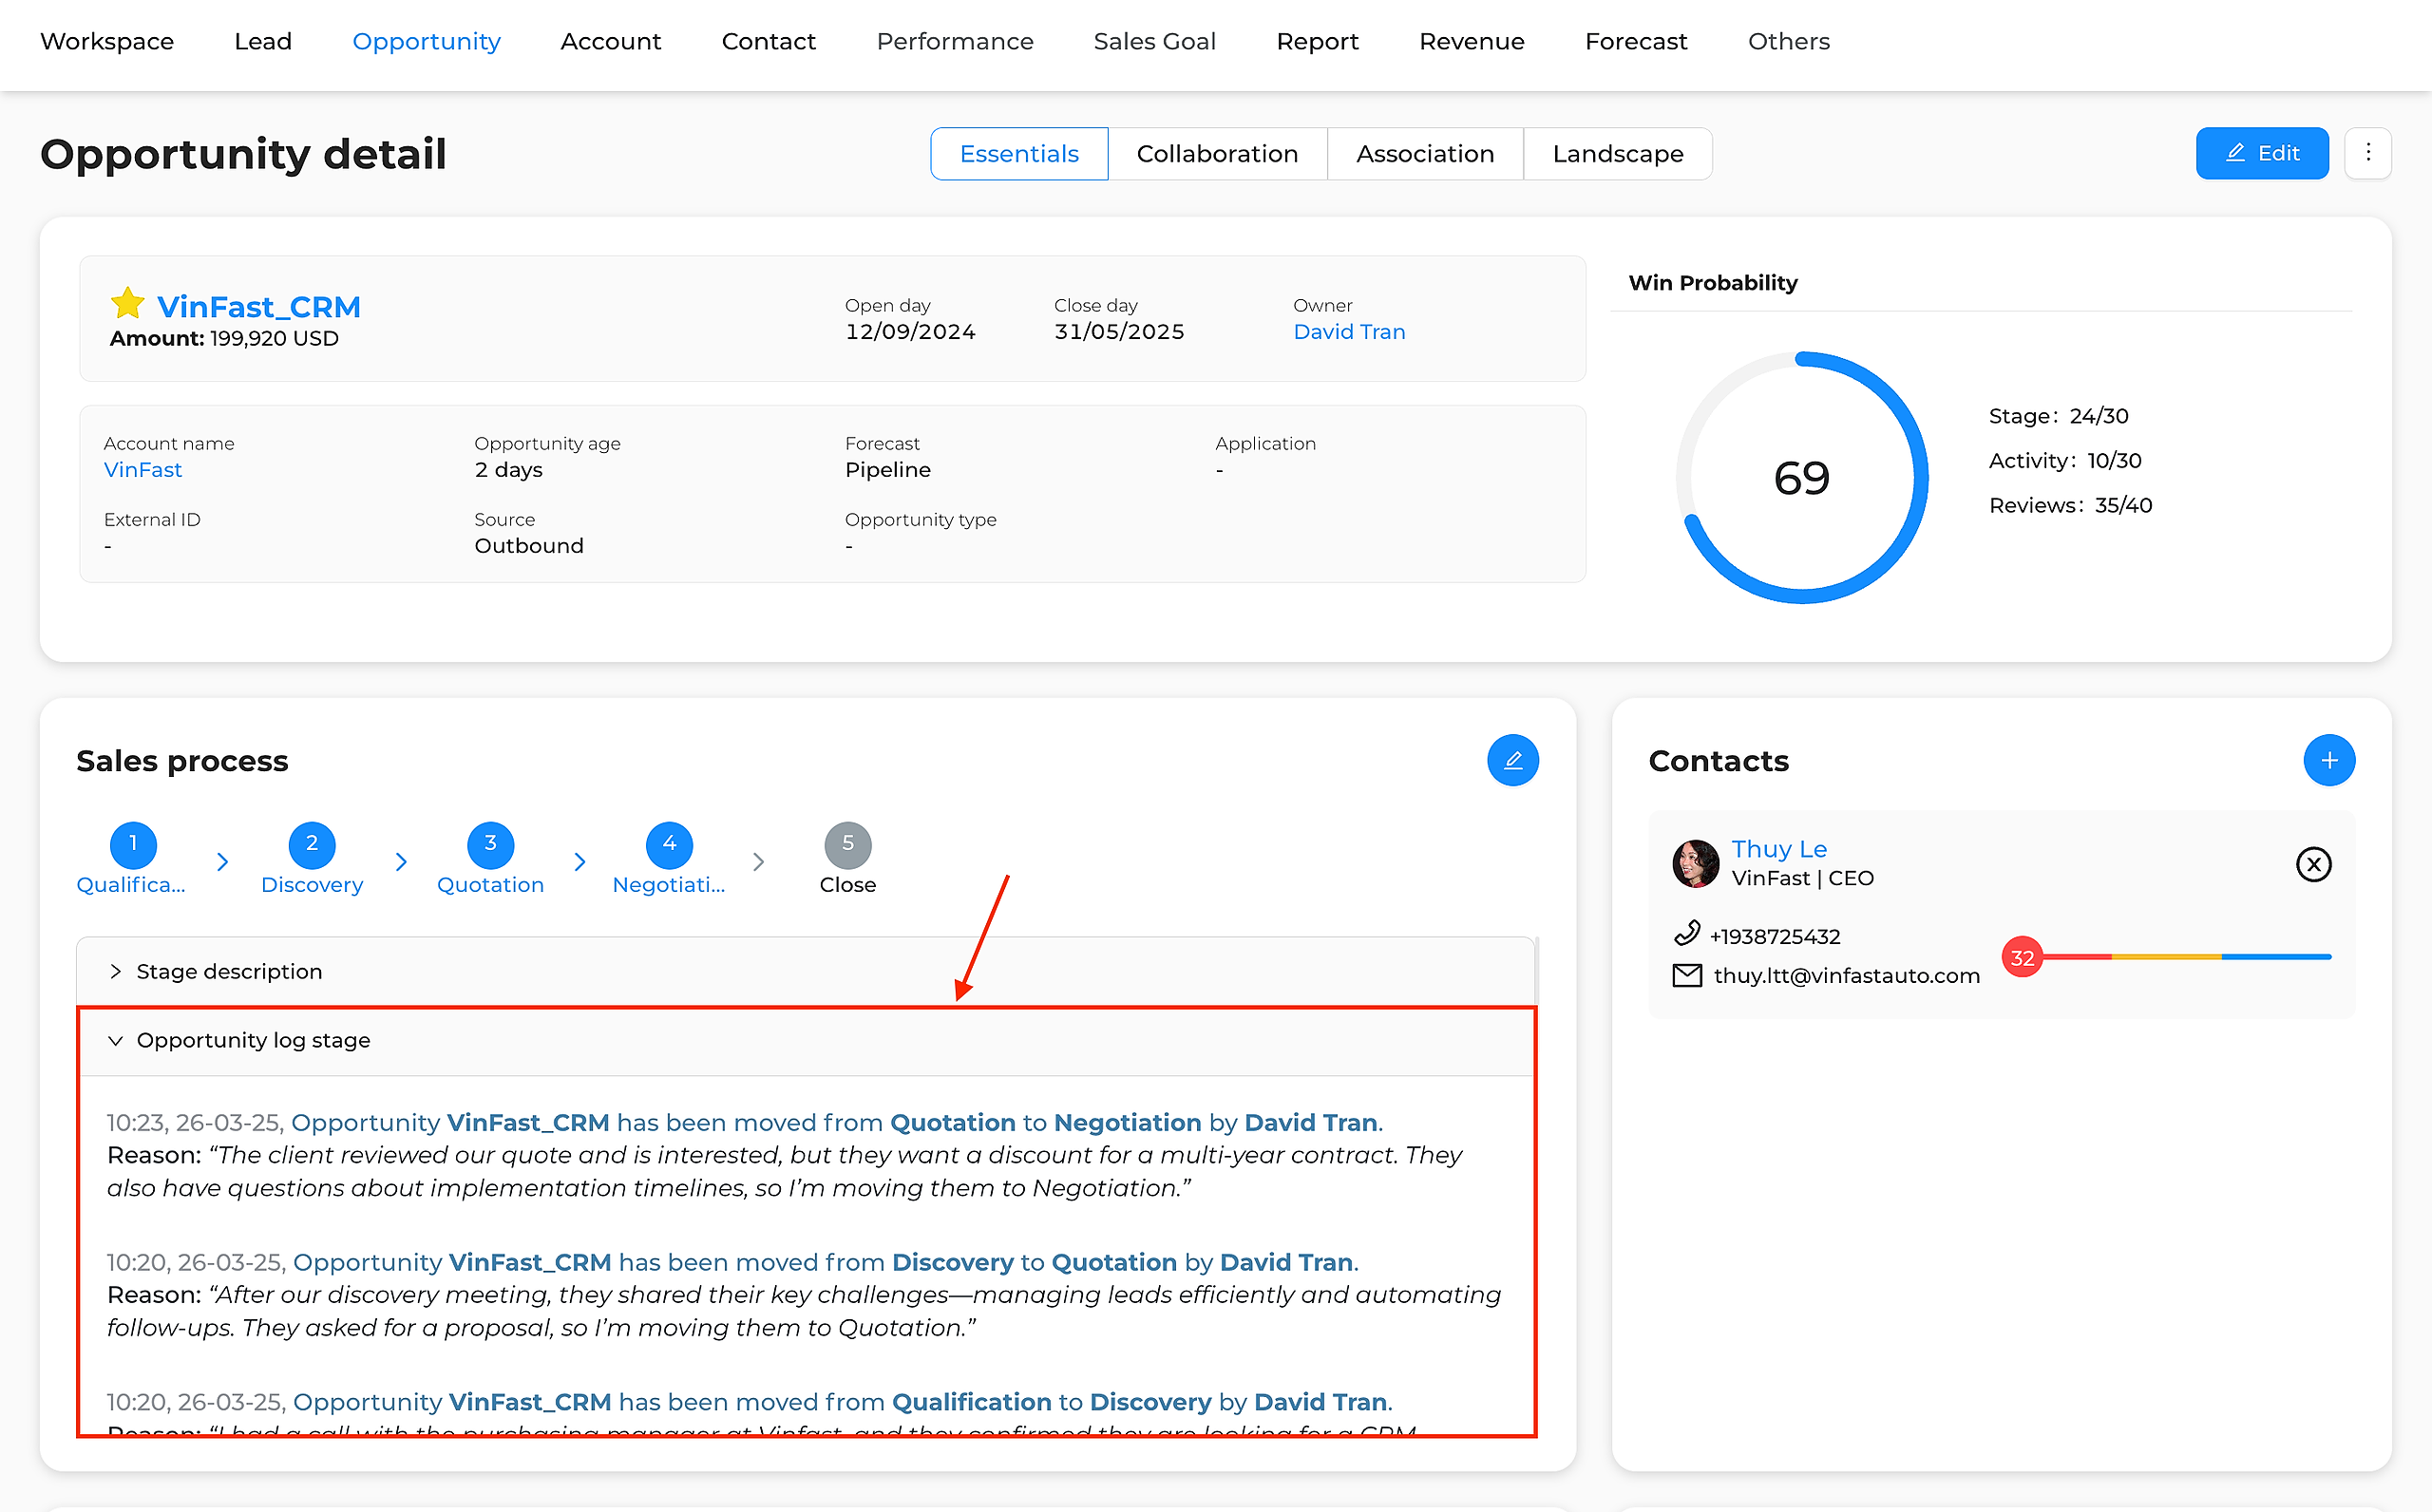Switch to the Essentials tab
Image resolution: width=2432 pixels, height=1512 pixels.
click(1019, 154)
